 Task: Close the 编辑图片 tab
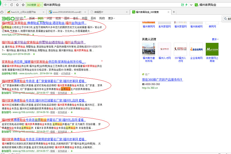[x=127, y=12]
